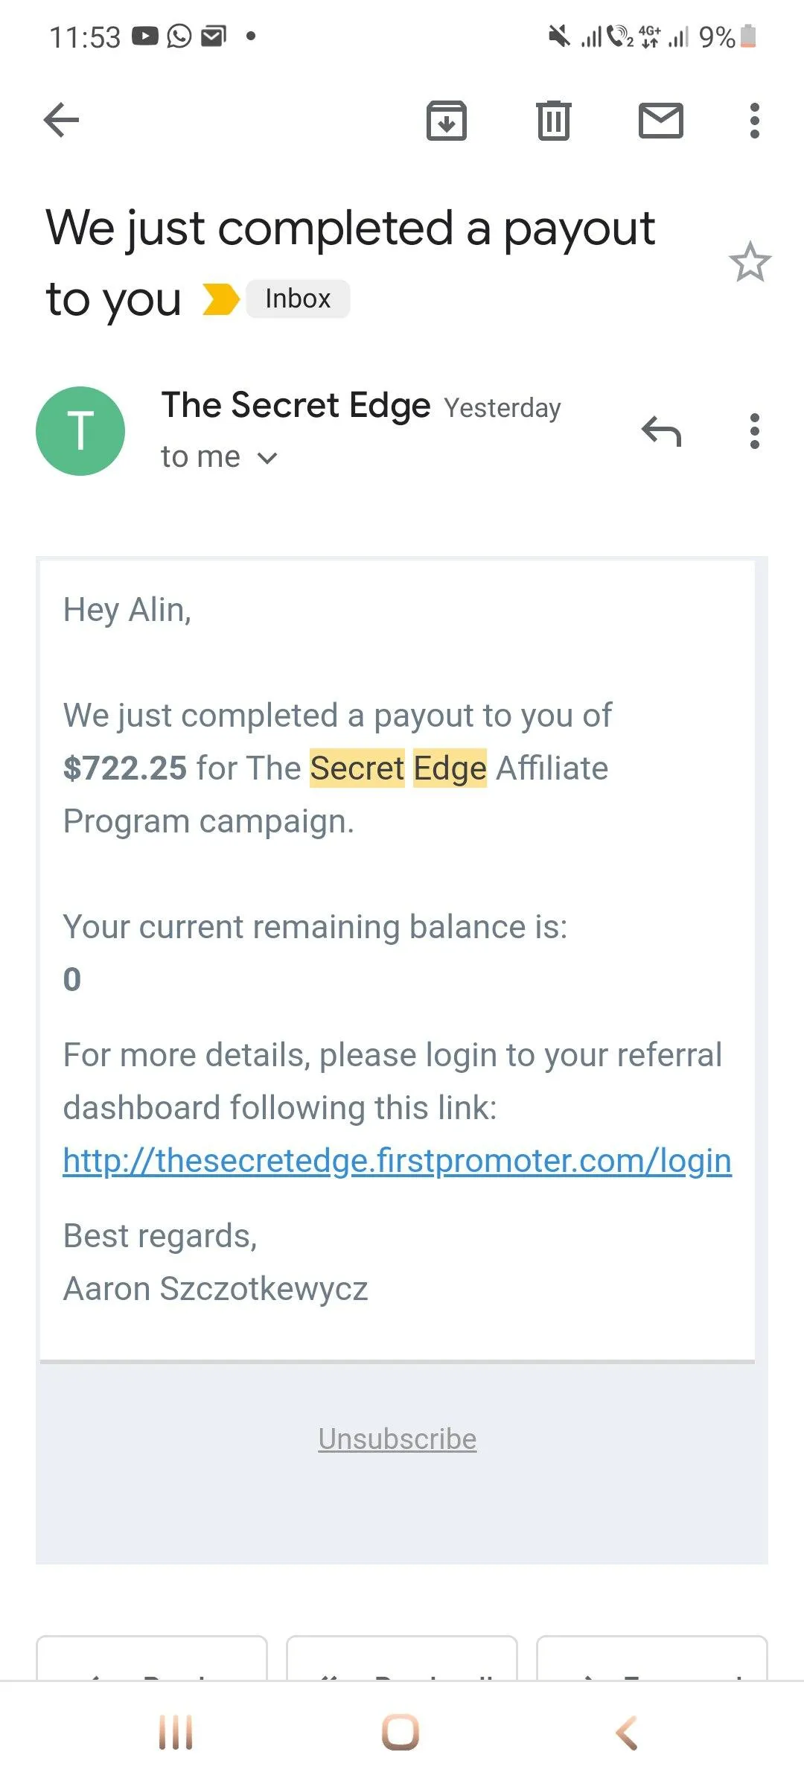Toggle the yellow importance marker

[221, 299]
